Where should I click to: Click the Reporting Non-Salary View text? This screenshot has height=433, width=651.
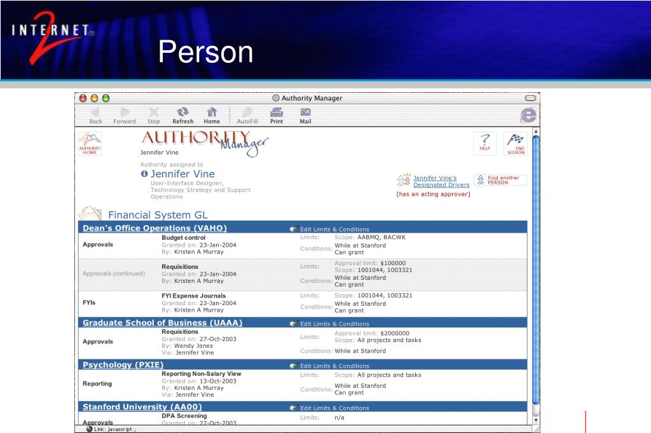click(x=202, y=374)
